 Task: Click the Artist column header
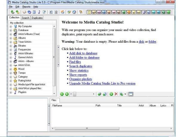point(141,106)
